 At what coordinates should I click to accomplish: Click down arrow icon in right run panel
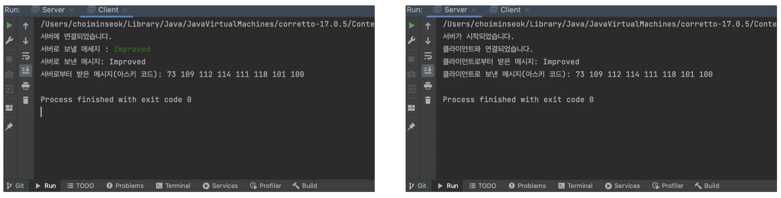pos(428,41)
